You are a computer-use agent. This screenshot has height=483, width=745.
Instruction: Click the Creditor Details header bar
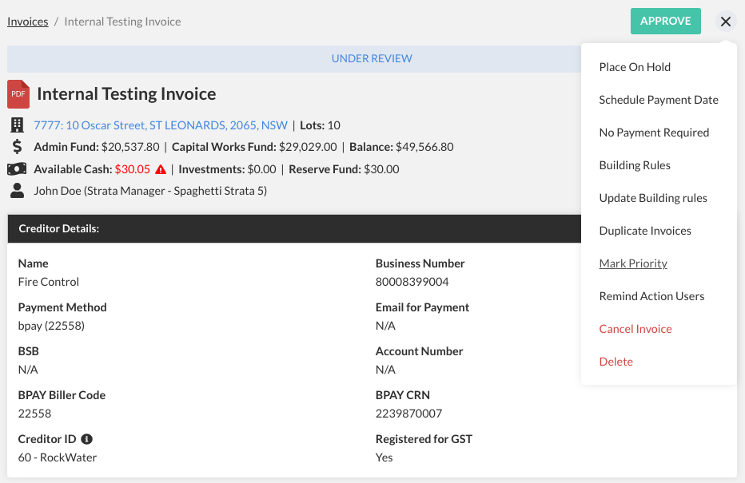[294, 228]
